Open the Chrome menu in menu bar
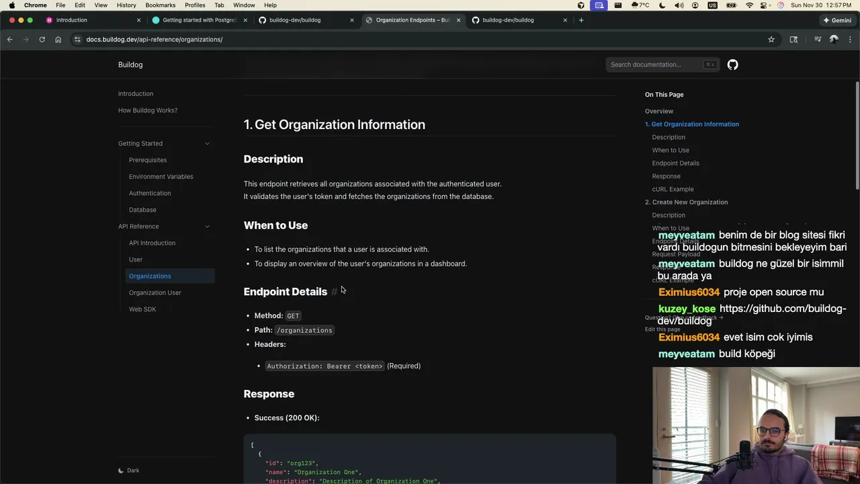 [36, 5]
